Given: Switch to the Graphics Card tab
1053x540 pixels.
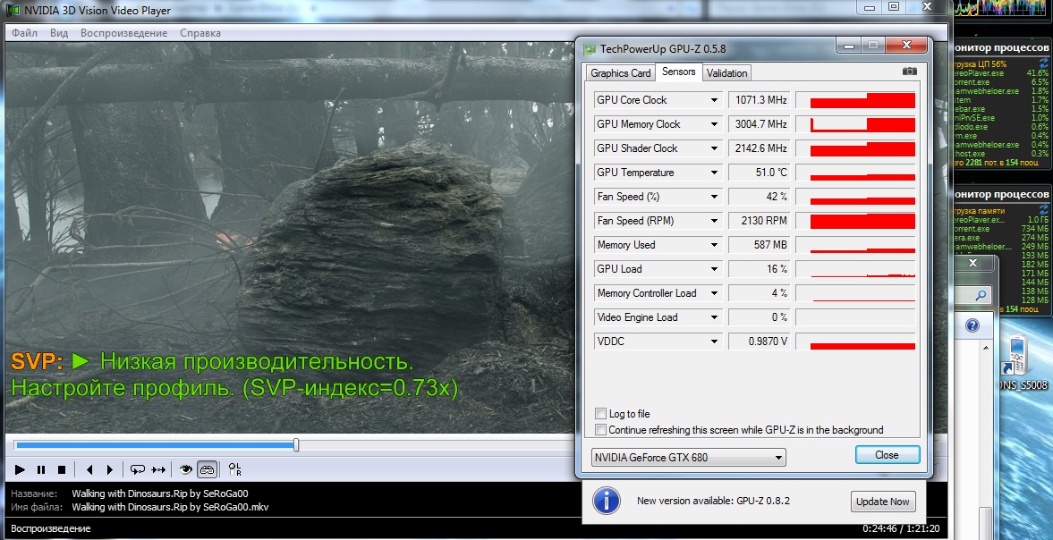Looking at the screenshot, I should tap(621, 73).
